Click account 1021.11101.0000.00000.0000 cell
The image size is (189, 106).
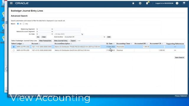coord(42,47)
